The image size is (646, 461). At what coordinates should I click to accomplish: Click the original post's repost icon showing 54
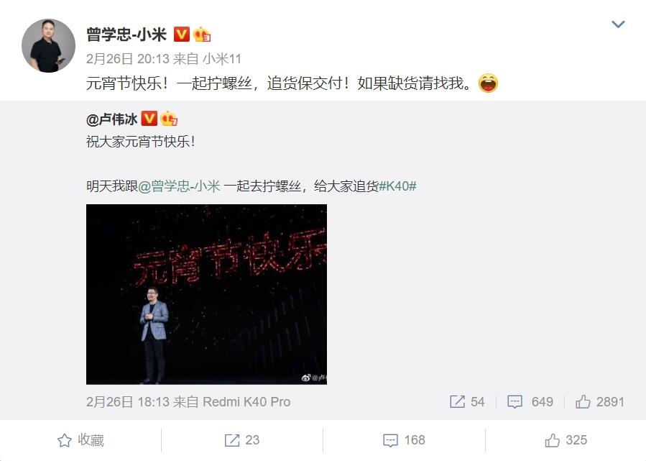coord(467,401)
